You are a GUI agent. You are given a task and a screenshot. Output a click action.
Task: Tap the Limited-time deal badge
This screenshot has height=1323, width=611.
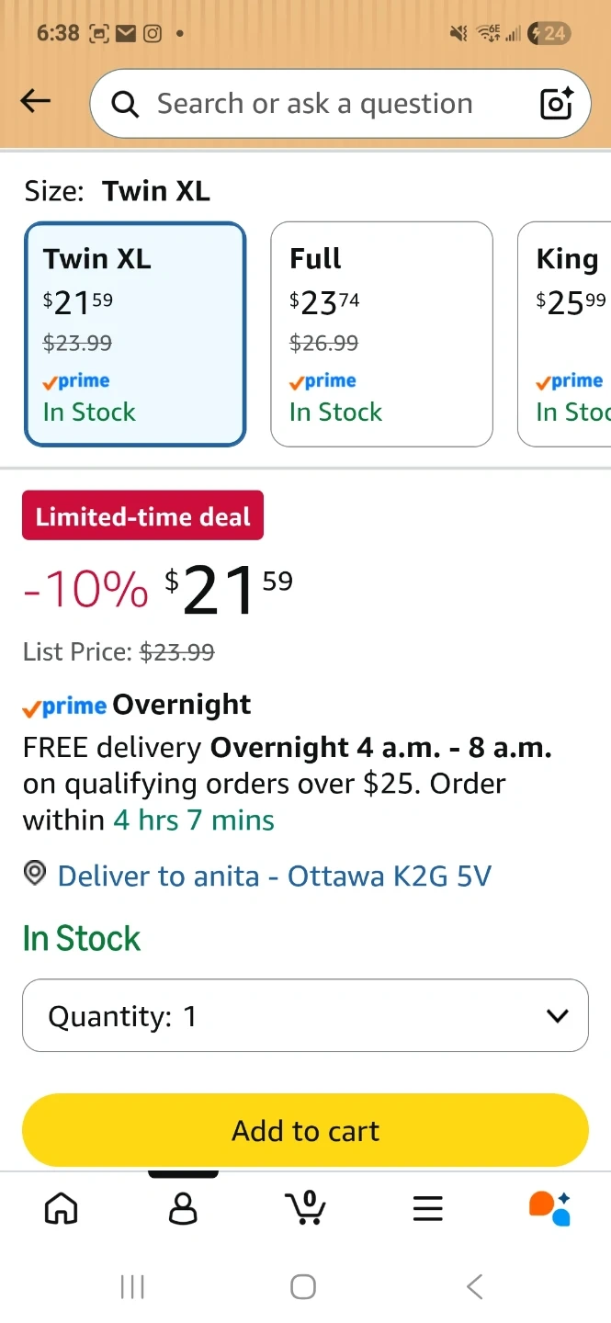(142, 516)
